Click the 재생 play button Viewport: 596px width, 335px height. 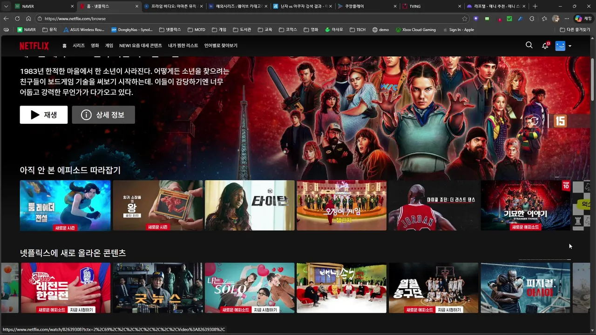(44, 115)
